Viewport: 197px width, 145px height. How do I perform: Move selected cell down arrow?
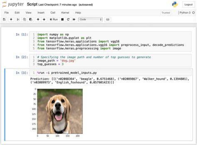[44, 19]
